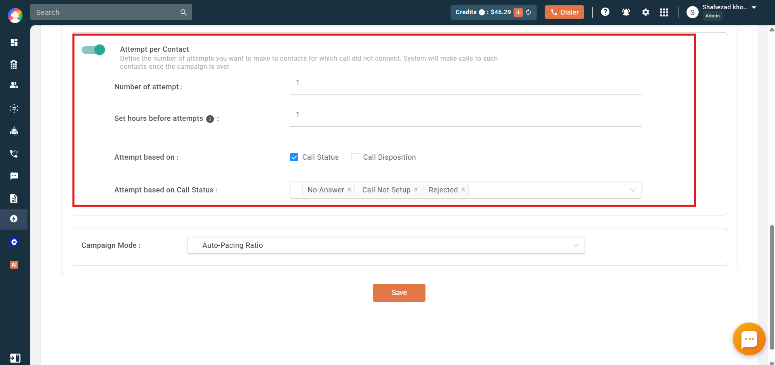Open the bot icon in sidebar
Image resolution: width=775 pixels, height=365 pixels.
(x=14, y=131)
